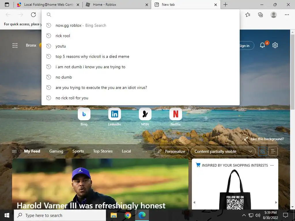Select the Top Stories feed tab
This screenshot has height=221, width=295.
tap(103, 151)
